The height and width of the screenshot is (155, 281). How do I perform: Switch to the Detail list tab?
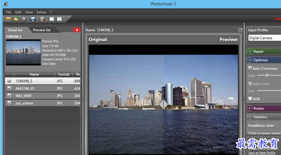click(x=15, y=30)
